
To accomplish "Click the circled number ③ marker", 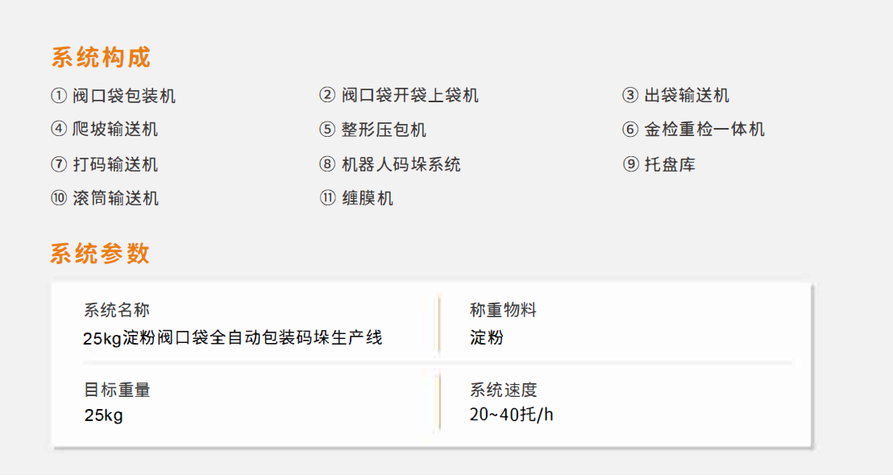I will pyautogui.click(x=630, y=95).
